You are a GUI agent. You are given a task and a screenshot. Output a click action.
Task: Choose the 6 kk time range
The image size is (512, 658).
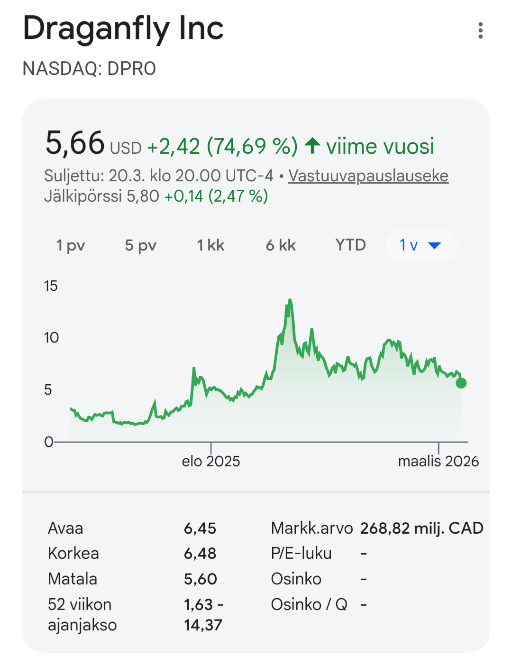click(x=281, y=245)
